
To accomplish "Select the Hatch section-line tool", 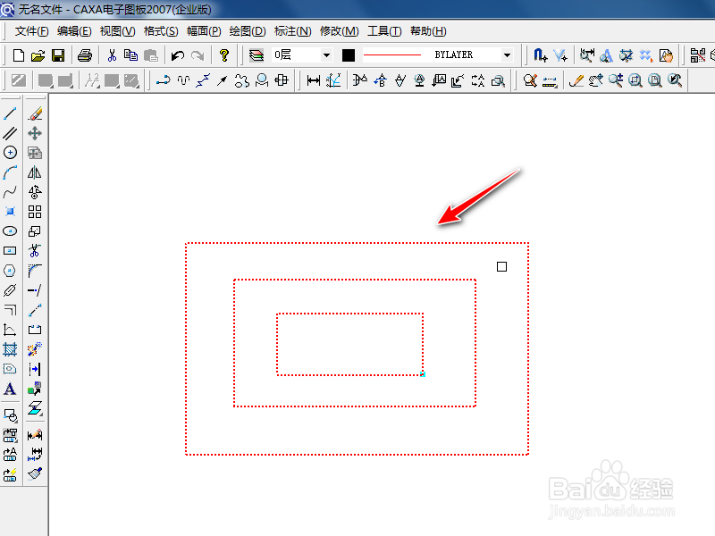I will click(10, 349).
